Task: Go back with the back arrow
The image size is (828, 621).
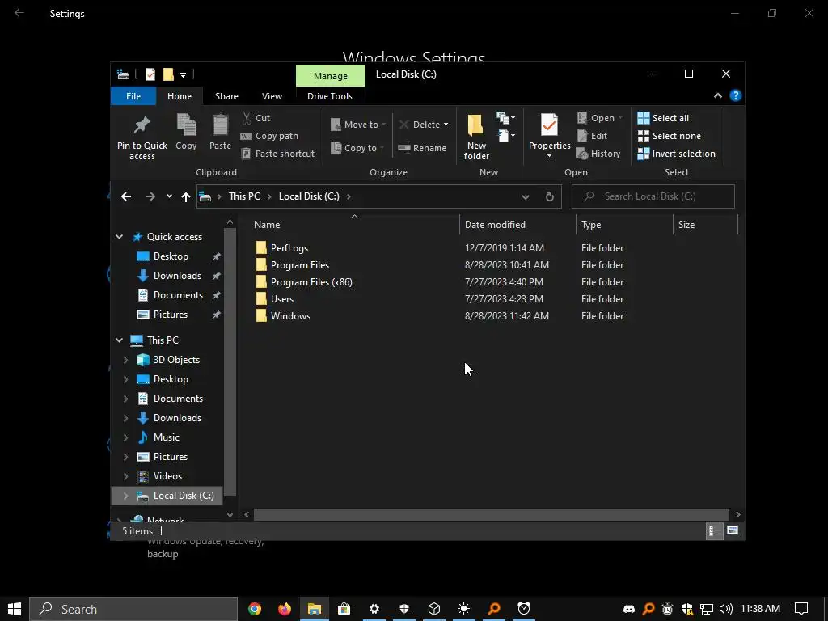Action: pyautogui.click(x=125, y=196)
